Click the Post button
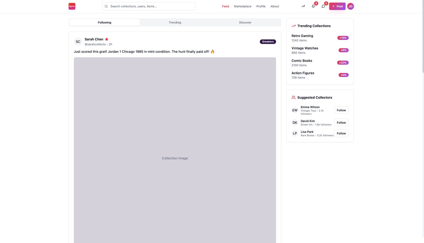Screen dimensions: 424x243 pos(337,6)
